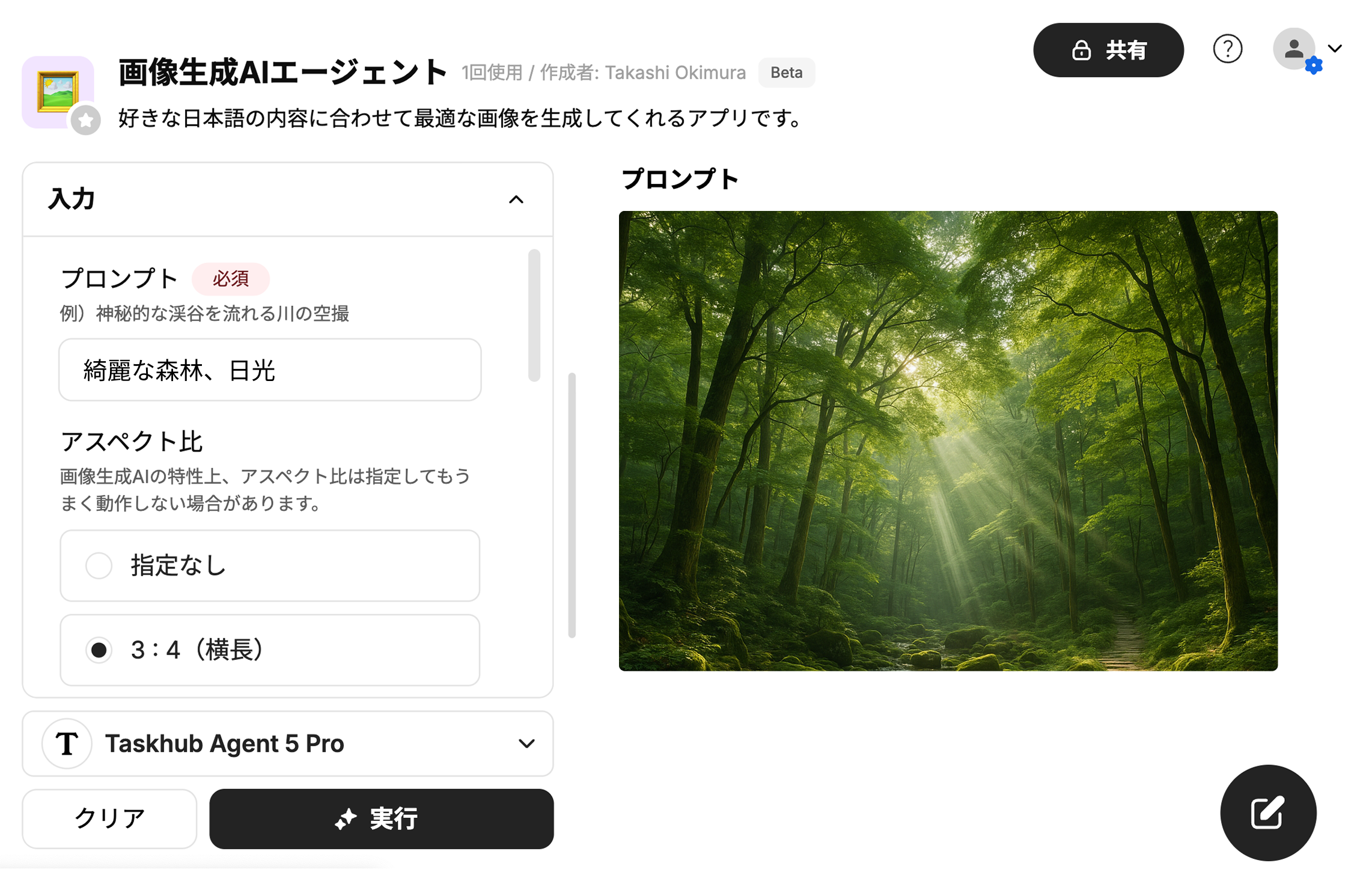Screen dimensions: 1363x869
Task: Open the generated forest image thumbnail
Action: click(x=948, y=441)
